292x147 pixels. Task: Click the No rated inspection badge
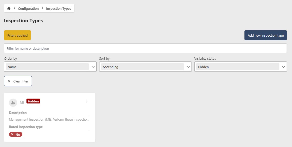coord(16,134)
